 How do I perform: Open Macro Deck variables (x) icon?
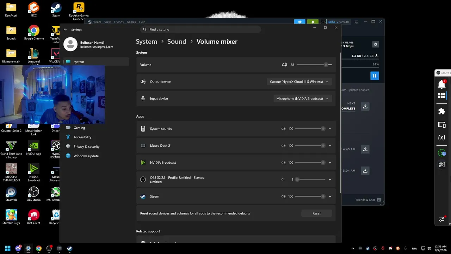pos(441,138)
